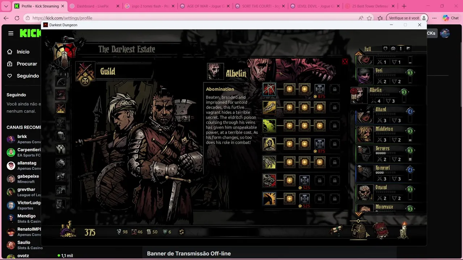
Task: Click the Verifique se é você profile button
Action: pos(407,18)
